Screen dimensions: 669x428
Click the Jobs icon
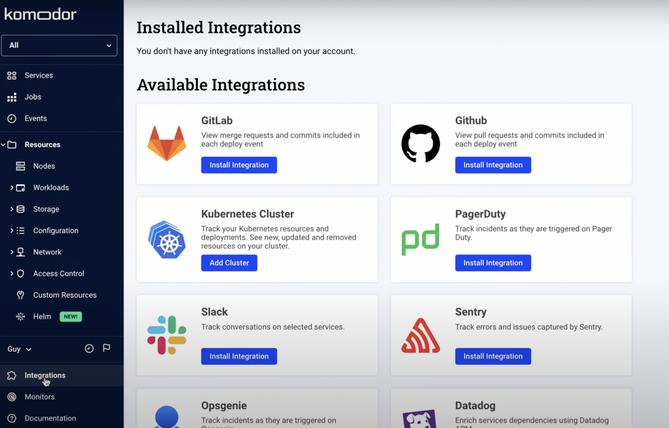tap(12, 97)
